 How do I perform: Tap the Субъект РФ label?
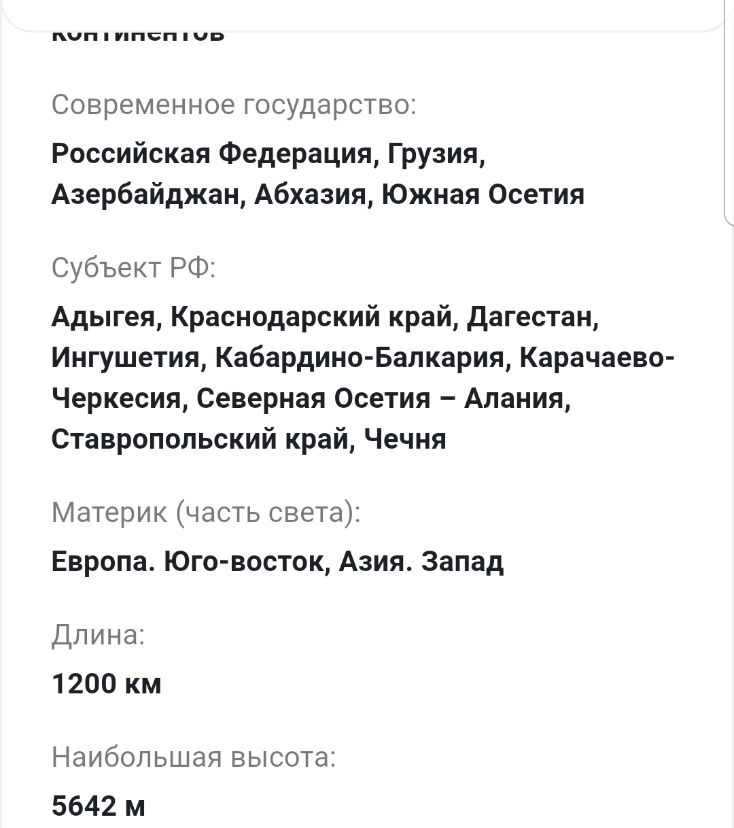(x=133, y=269)
